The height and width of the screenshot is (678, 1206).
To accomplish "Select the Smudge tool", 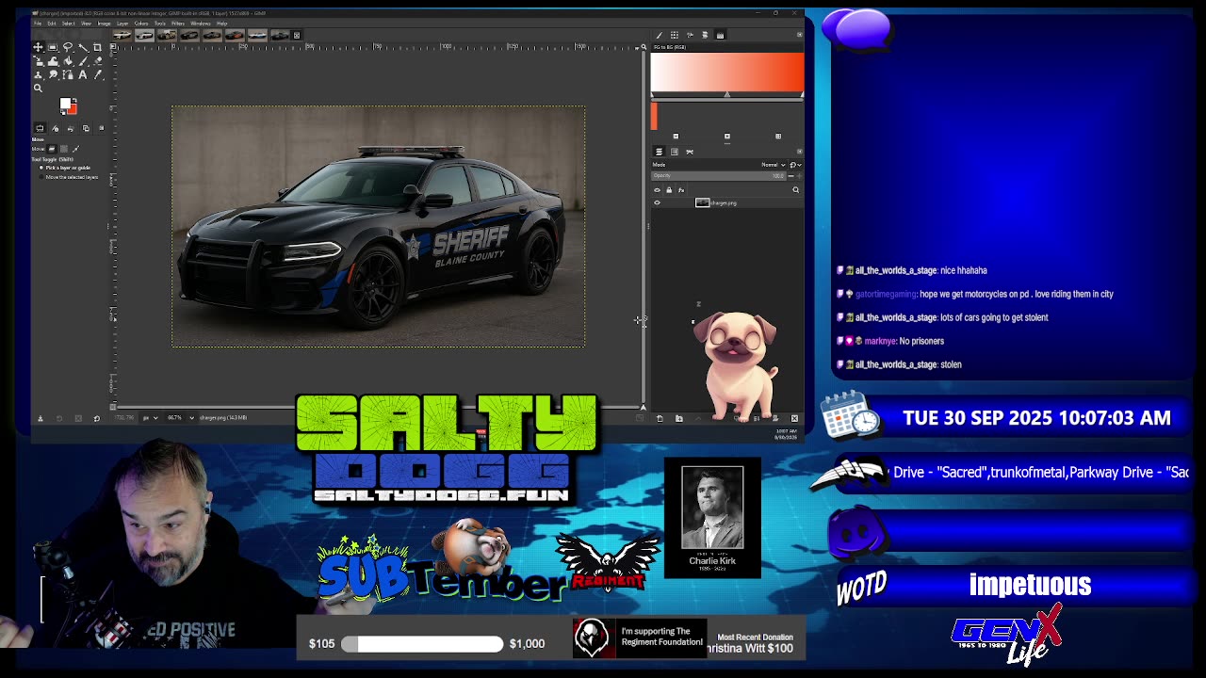I will (53, 74).
